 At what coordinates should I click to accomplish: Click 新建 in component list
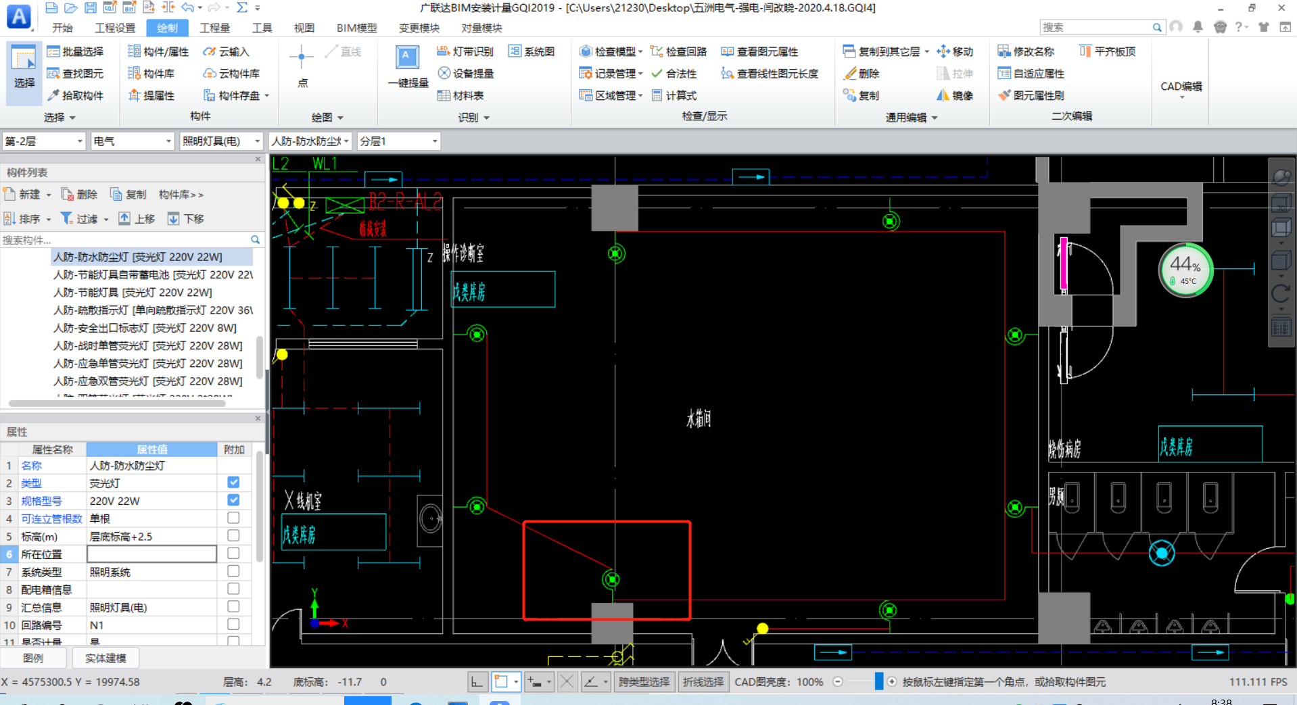28,195
